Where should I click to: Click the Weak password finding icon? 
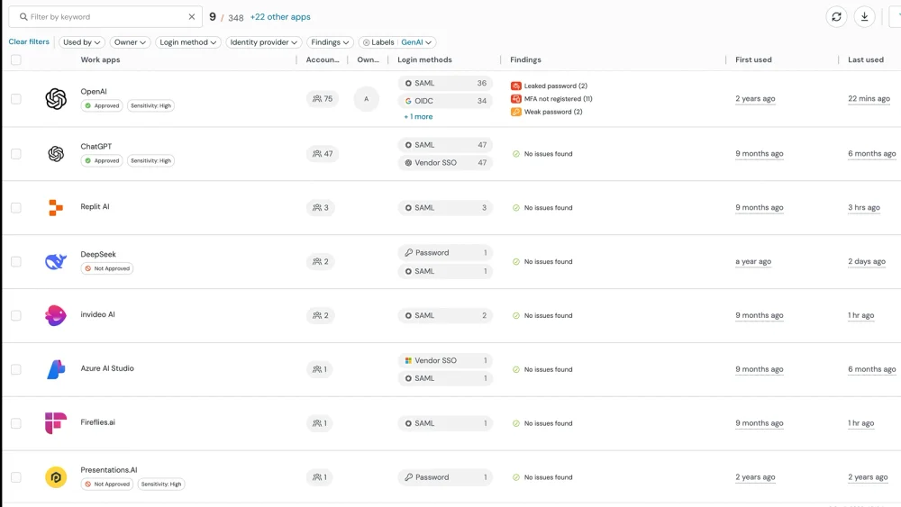(516, 112)
